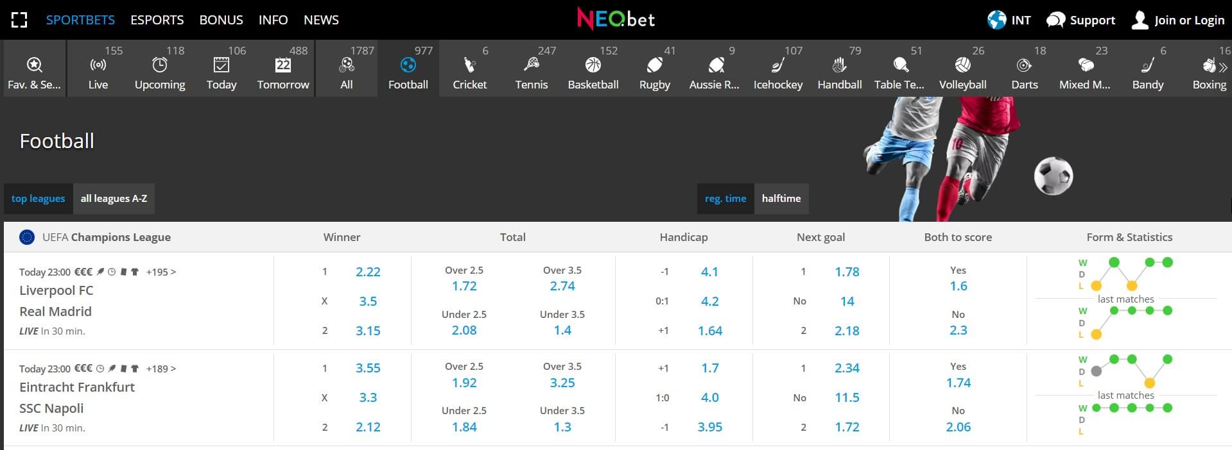The height and width of the screenshot is (450, 1232).
Task: Select halftime odds mode
Action: [x=781, y=199]
